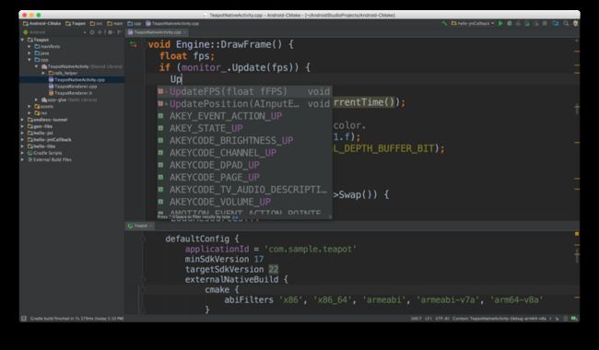Image resolution: width=599 pixels, height=350 pixels.
Task: Click the gutter implementation arrows beside DrawFrame
Action: (134, 44)
